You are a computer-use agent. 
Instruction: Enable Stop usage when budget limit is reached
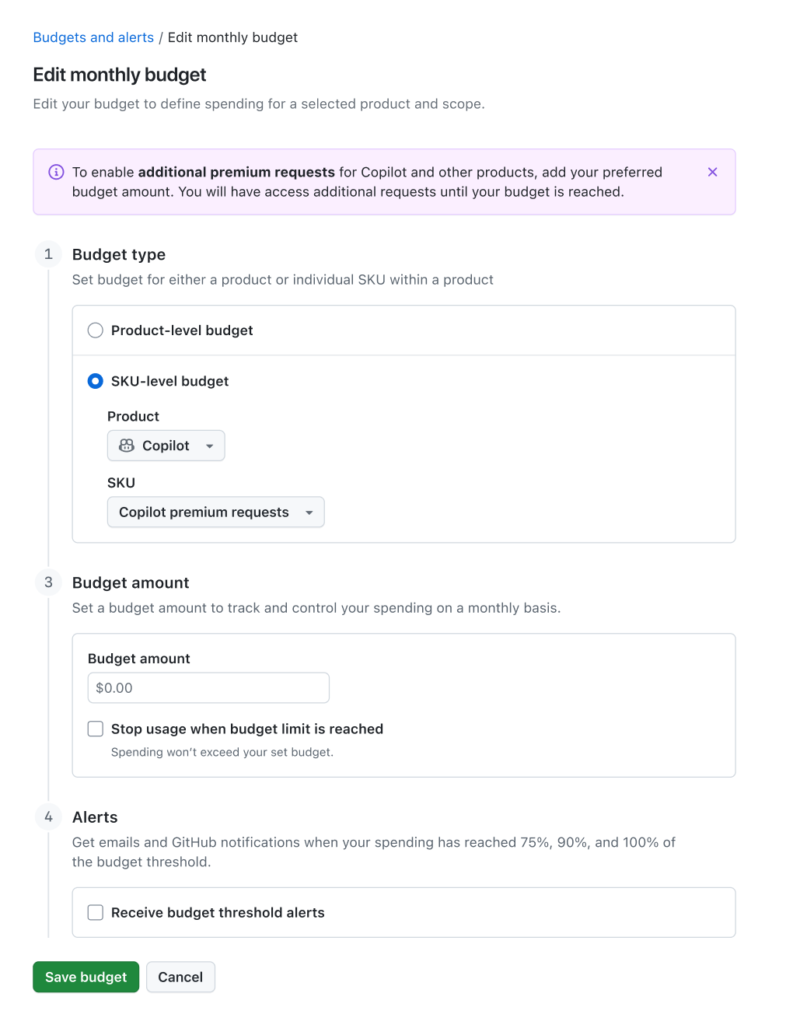tap(96, 729)
